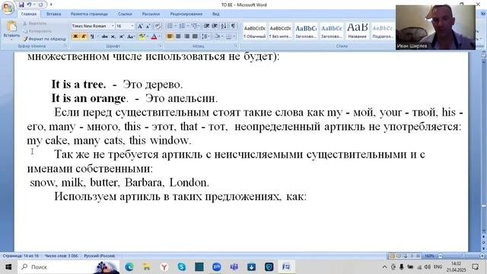Save the document from Quick Access toolbar
The image size is (487, 274).
(21, 5)
